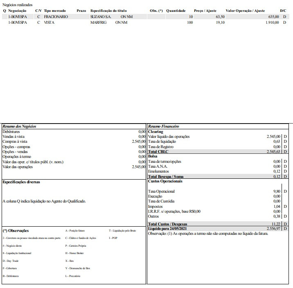Select the Taxa de liquidação 0,63 value

click(277, 142)
